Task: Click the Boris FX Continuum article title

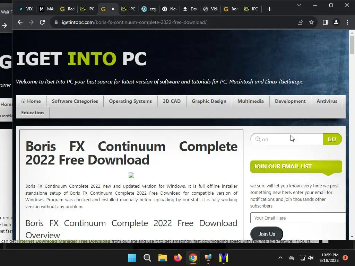Action: (131, 153)
